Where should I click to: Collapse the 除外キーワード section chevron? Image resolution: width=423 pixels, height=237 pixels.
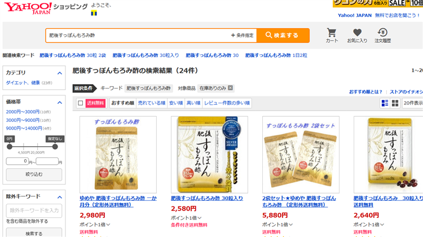click(60, 197)
